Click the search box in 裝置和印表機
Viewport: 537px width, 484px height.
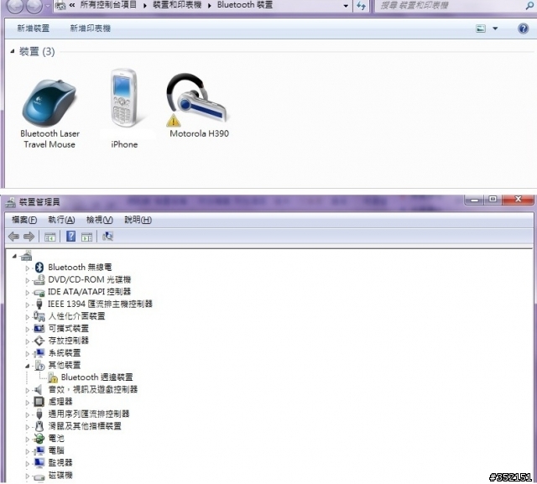455,6
